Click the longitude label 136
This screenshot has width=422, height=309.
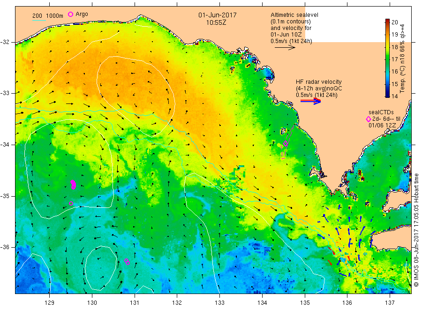coord(347,303)
